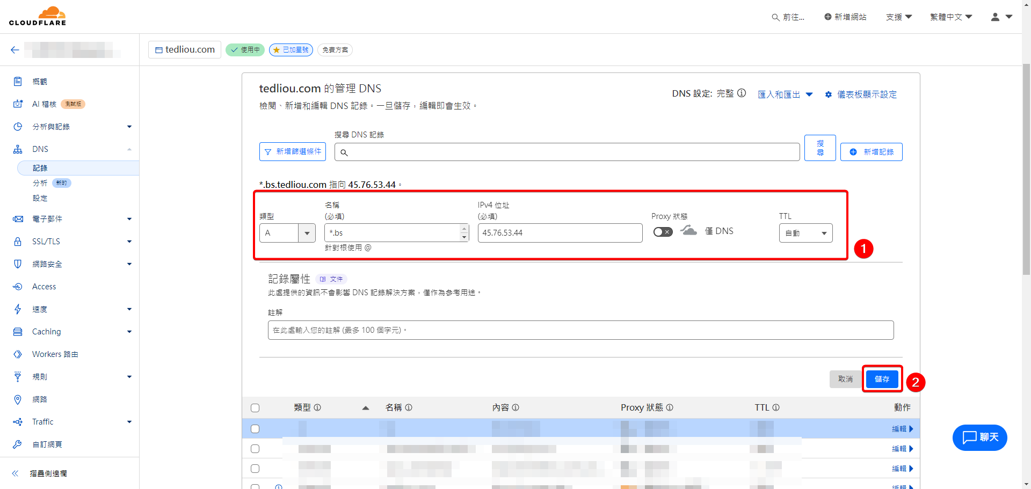Viewport: 1031px width, 489px height.
Task: Click the blue 儲存 save button
Action: (882, 379)
